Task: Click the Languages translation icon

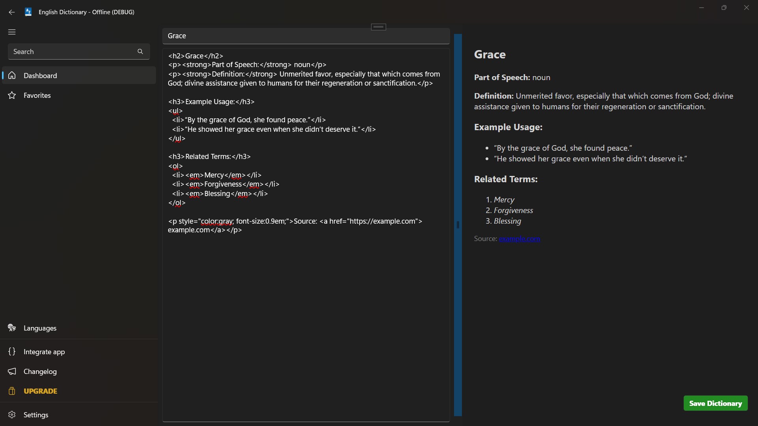Action: 12,328
